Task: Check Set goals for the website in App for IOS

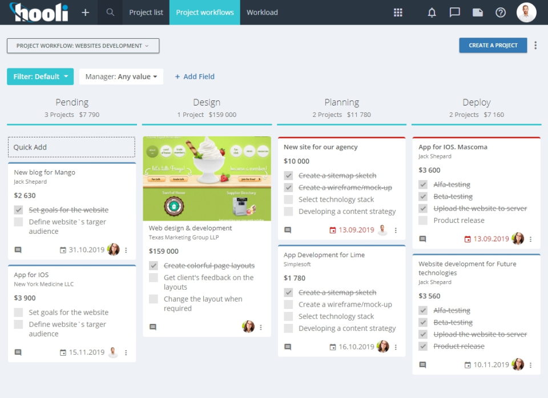Action: click(18, 312)
